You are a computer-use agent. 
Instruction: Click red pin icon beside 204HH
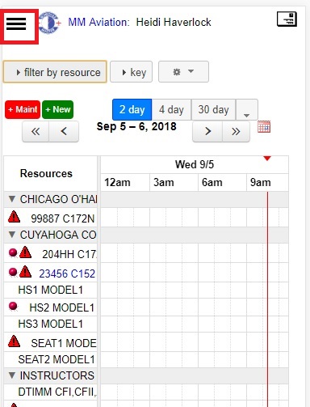click(x=13, y=253)
